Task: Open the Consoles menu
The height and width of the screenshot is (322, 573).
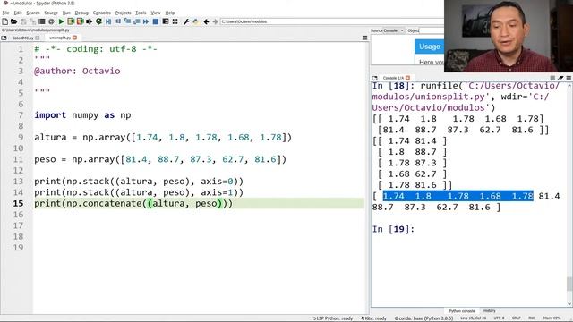Action: point(101,13)
